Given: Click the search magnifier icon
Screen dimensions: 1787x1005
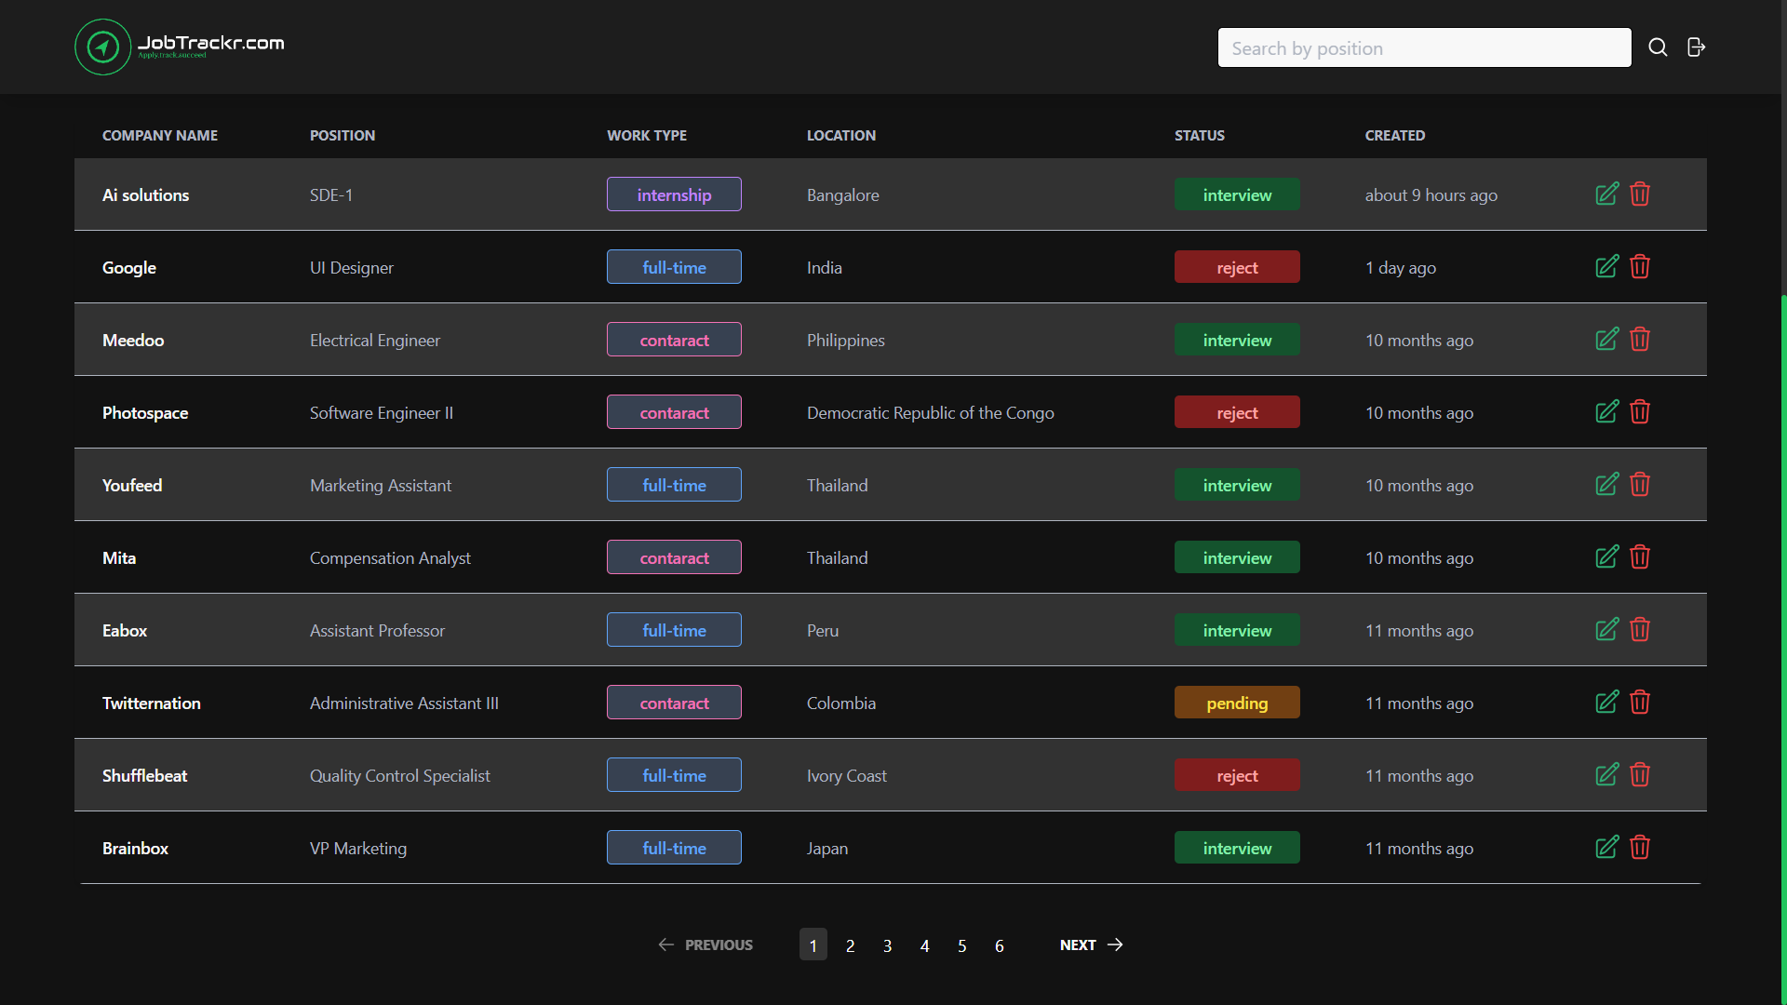Looking at the screenshot, I should 1658,47.
